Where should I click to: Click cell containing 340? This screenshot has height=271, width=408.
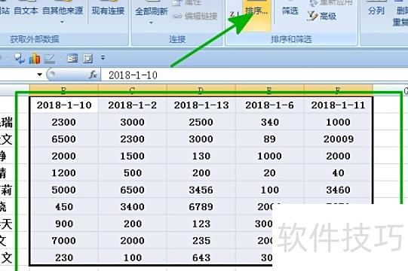coord(269,122)
